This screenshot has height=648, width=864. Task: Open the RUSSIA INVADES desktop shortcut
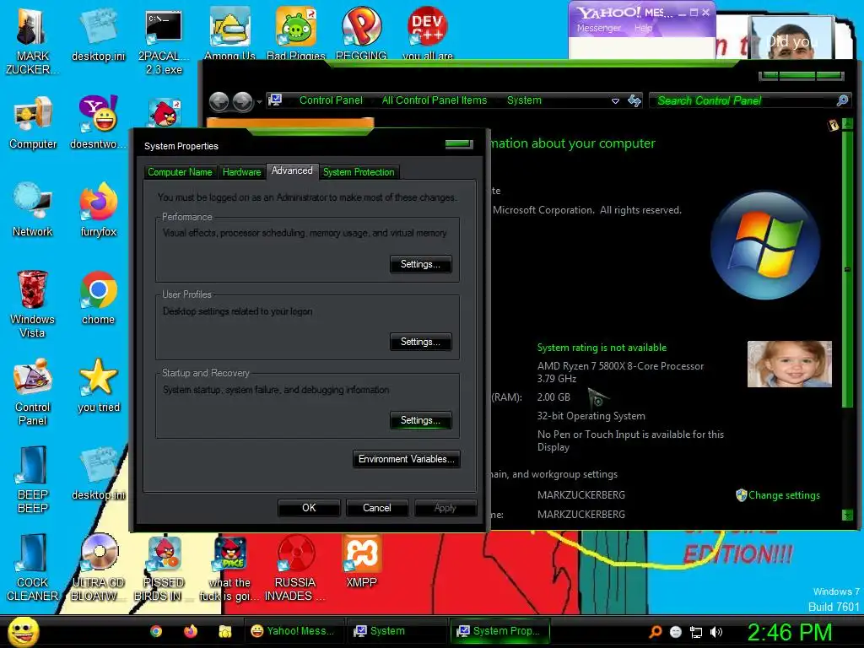tap(295, 567)
